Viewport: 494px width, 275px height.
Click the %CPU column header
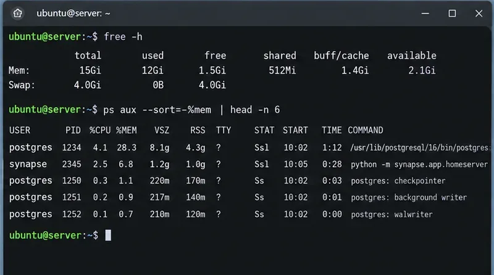[100, 130]
